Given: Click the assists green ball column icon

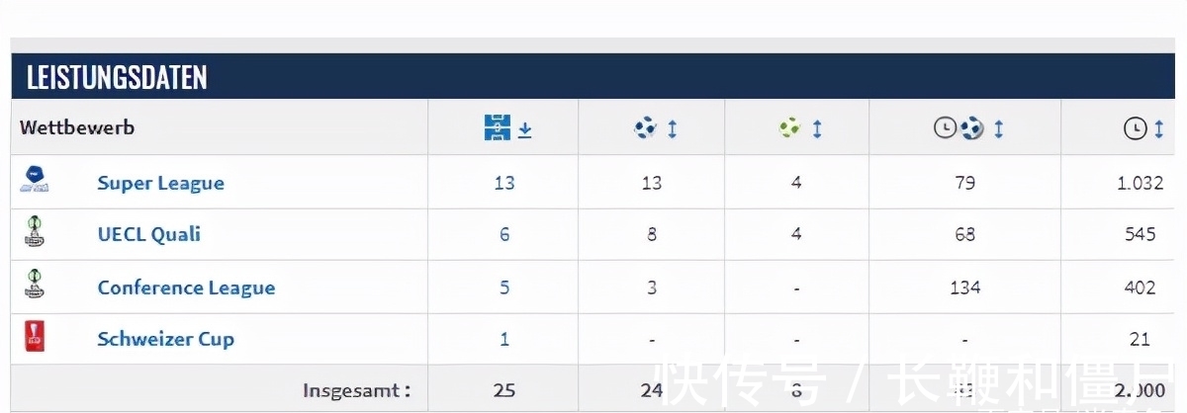Looking at the screenshot, I should pyautogui.click(x=789, y=127).
